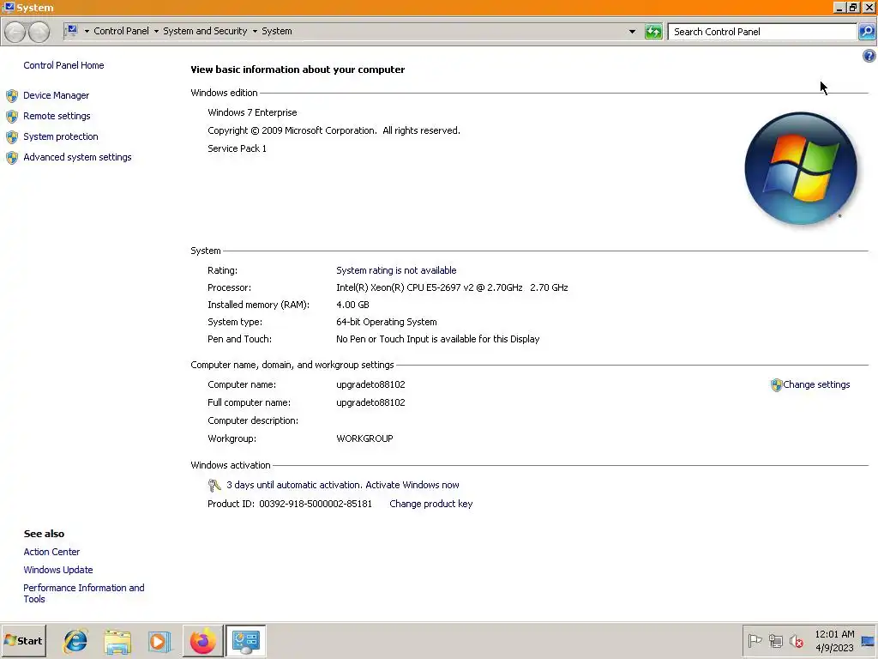Click the search magnifier icon
Viewport: 878px width, 659px height.
point(867,32)
